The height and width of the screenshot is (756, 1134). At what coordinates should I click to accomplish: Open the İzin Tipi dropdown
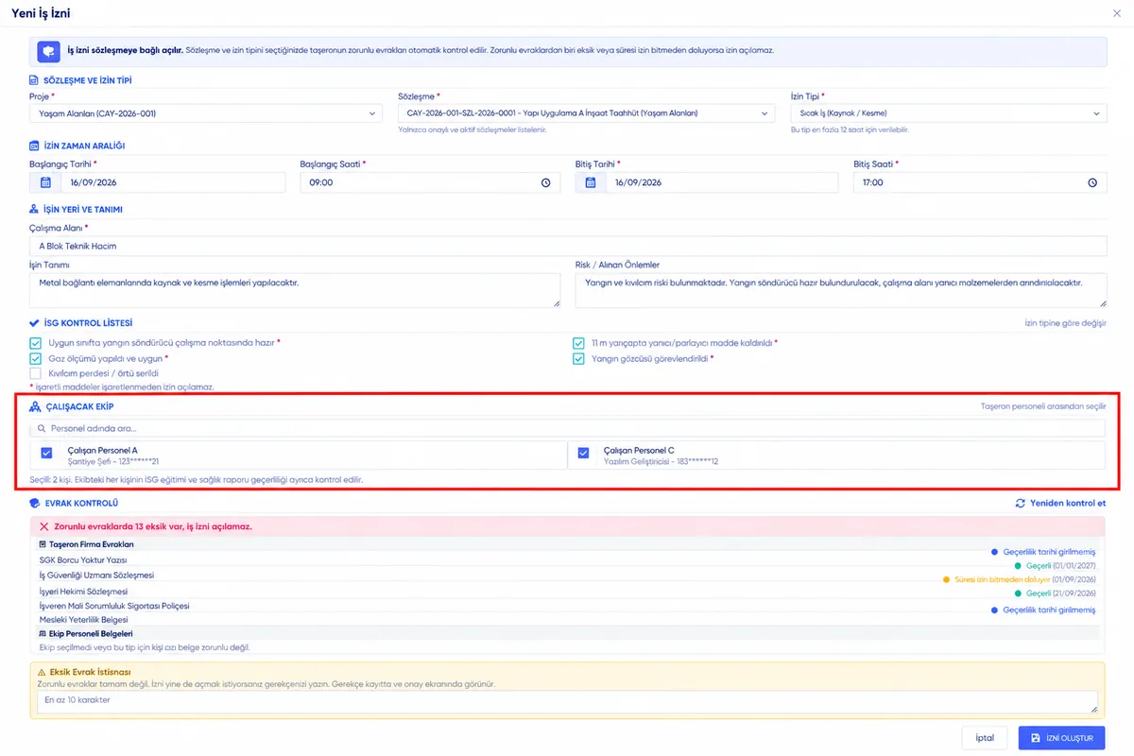949,113
